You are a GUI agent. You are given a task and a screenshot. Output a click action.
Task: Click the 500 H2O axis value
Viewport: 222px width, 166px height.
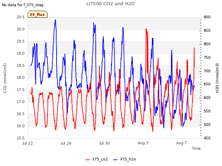pyautogui.click(x=207, y=124)
